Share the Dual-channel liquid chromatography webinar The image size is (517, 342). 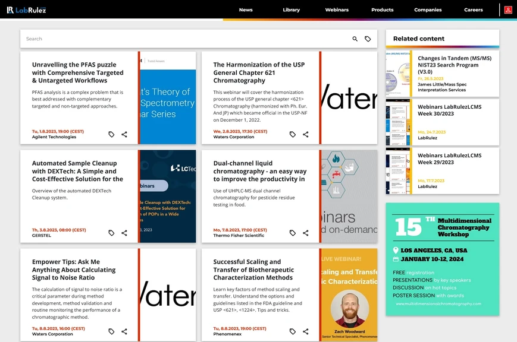pos(306,233)
